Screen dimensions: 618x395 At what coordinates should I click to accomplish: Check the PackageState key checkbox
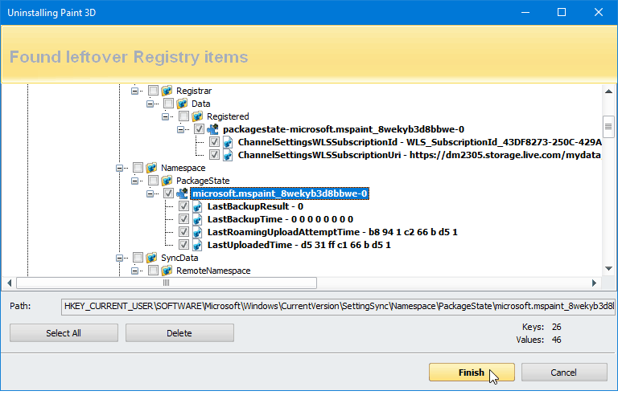tap(153, 181)
